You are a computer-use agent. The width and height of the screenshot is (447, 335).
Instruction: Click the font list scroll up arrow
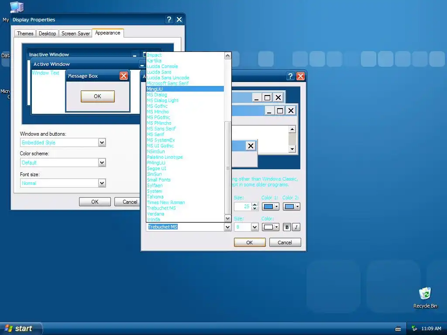(x=227, y=55)
